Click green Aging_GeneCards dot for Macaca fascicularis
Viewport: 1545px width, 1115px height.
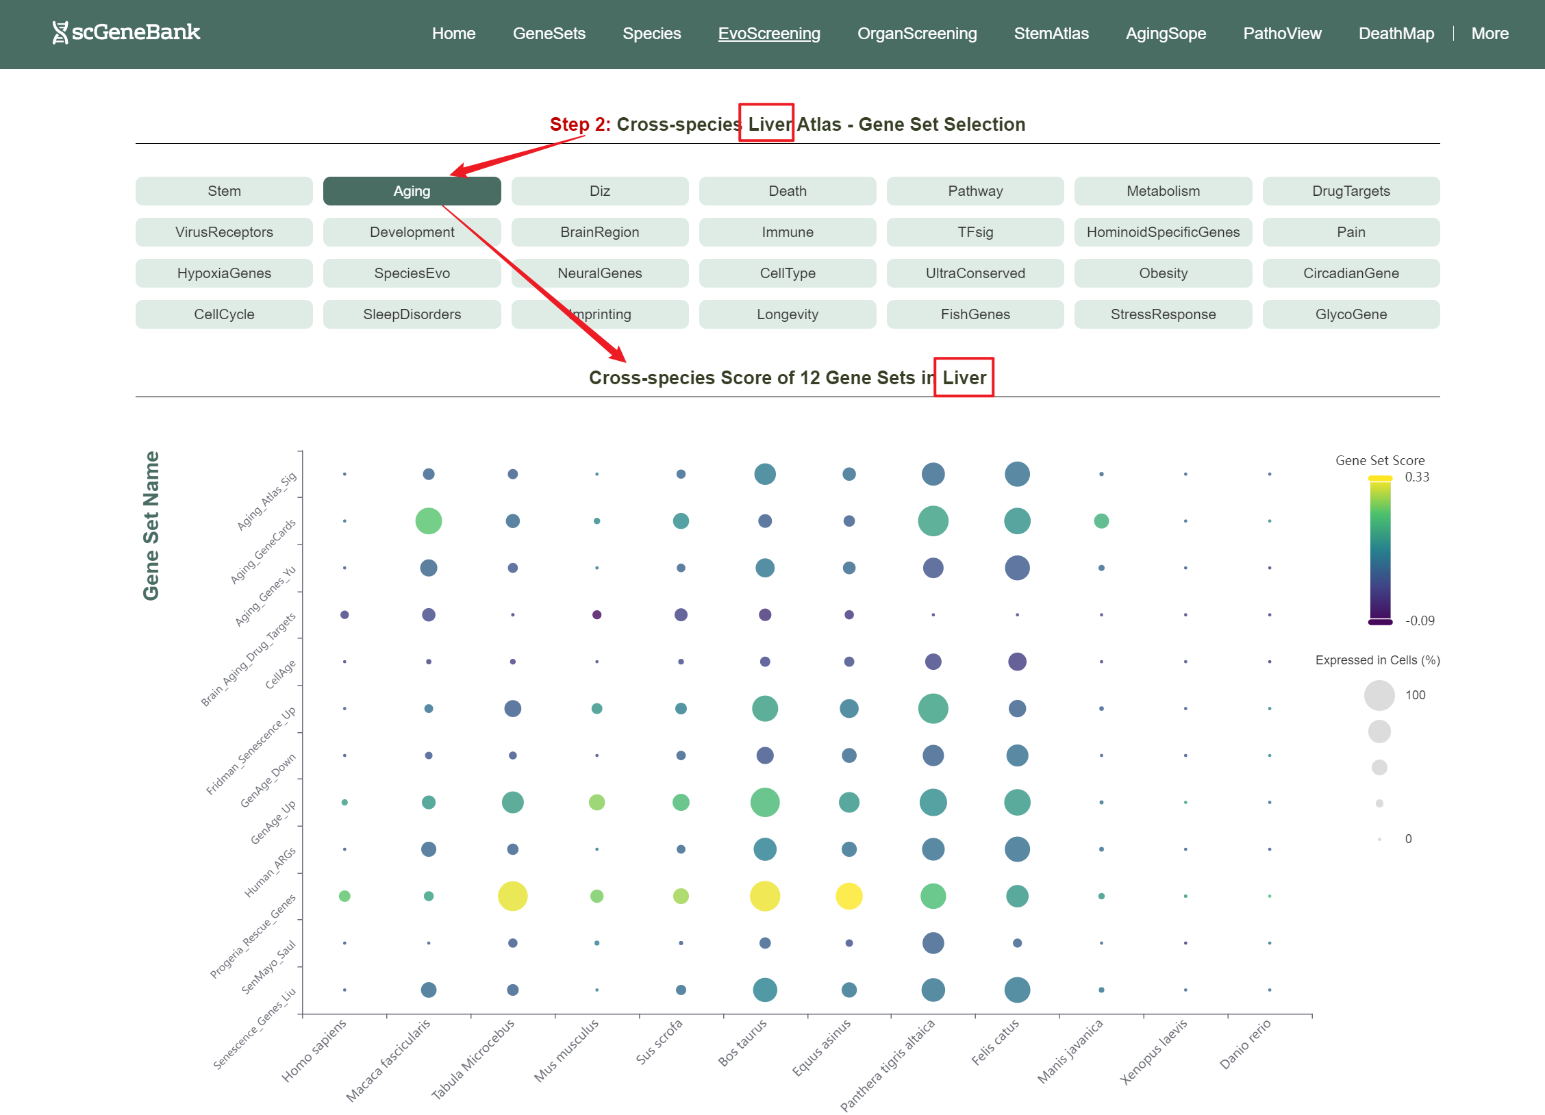pos(429,521)
